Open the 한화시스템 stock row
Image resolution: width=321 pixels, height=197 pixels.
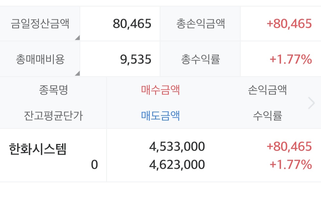[160, 155]
